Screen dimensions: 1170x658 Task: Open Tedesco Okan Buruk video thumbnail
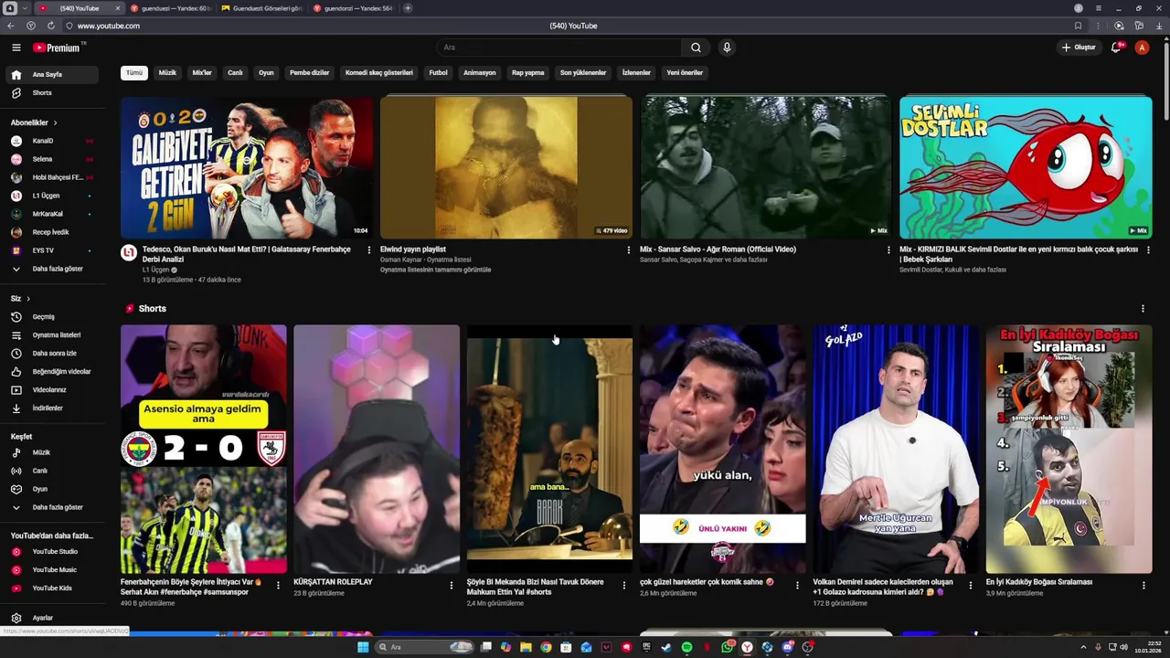(247, 167)
